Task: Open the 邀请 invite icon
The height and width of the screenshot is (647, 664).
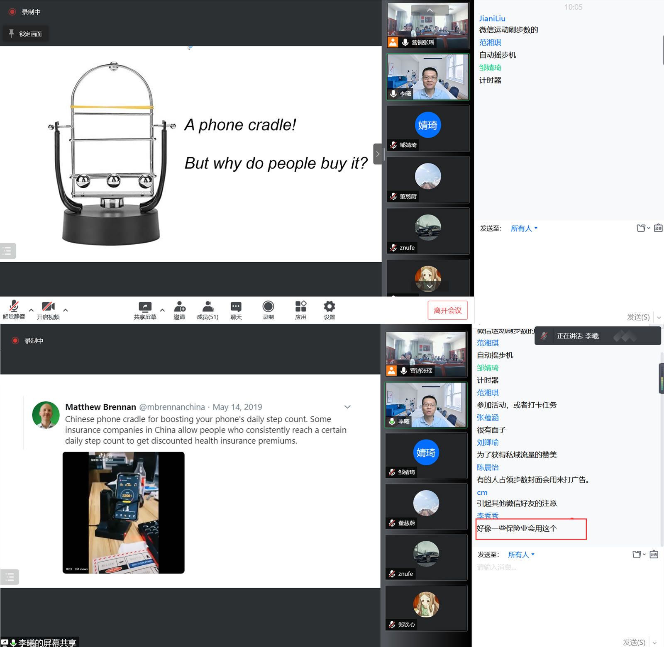Action: (179, 309)
